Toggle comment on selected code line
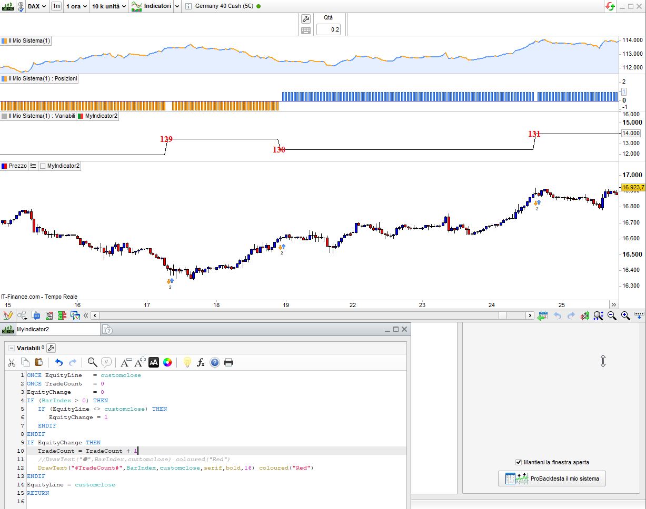Viewport: 646px width, 509px height. tap(106, 362)
